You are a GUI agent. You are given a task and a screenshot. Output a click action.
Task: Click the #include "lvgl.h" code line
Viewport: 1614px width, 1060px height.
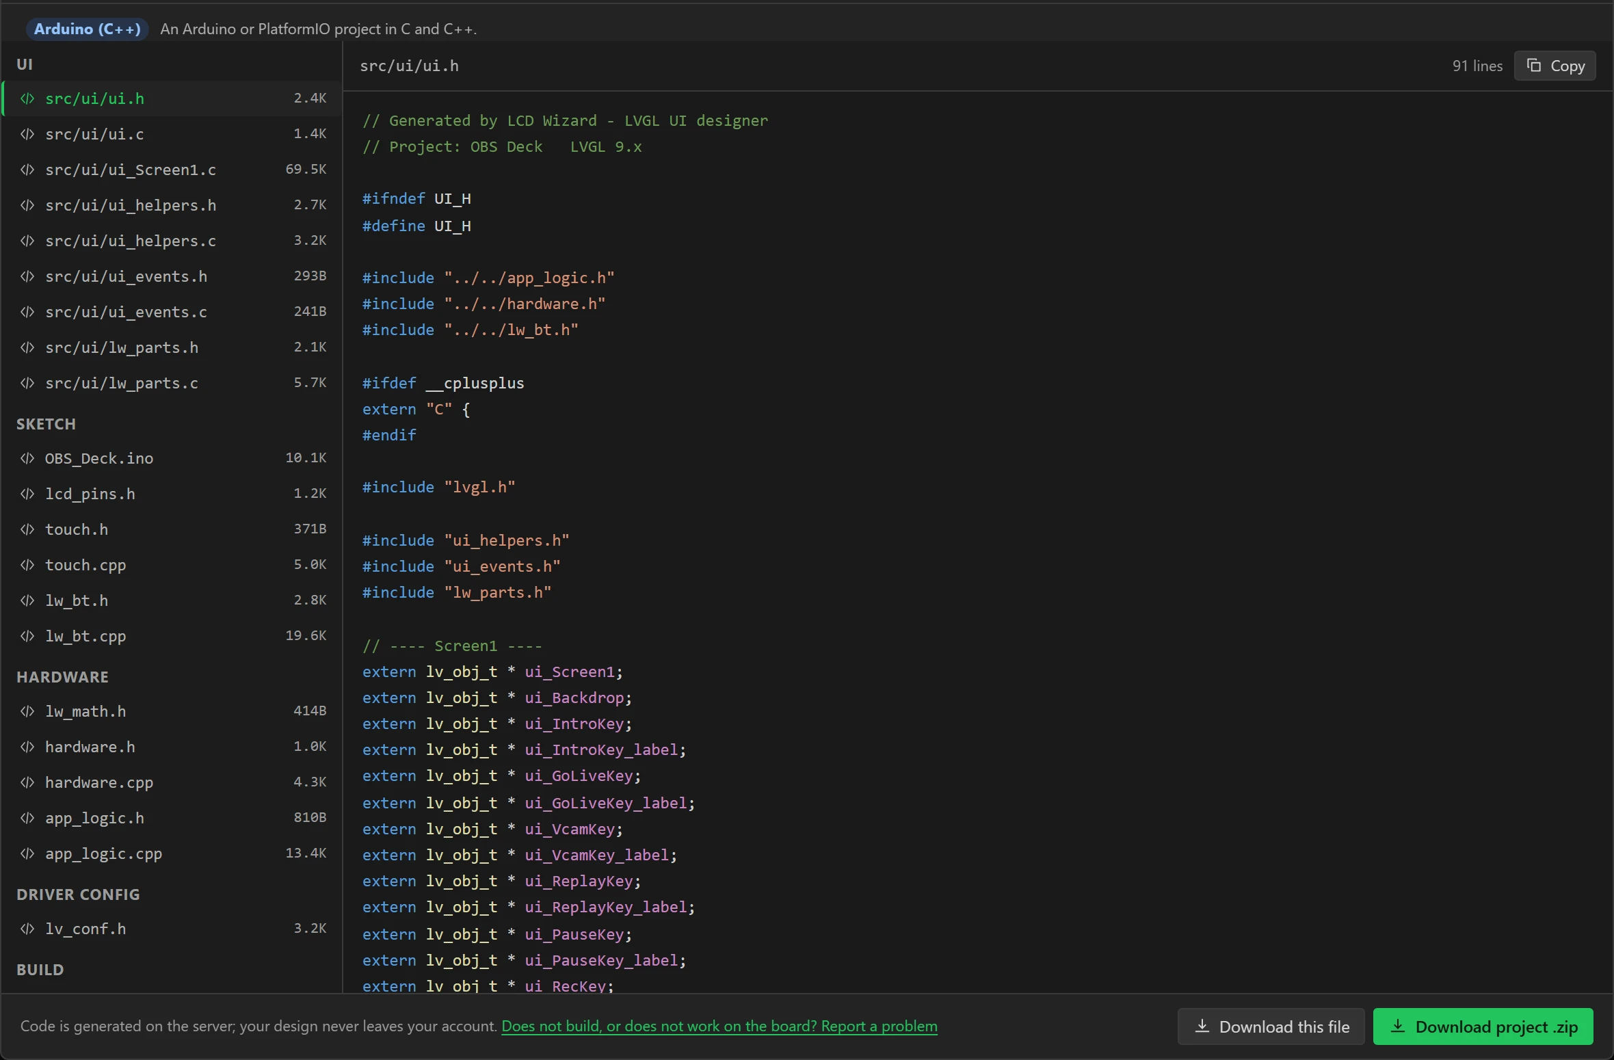(x=438, y=487)
